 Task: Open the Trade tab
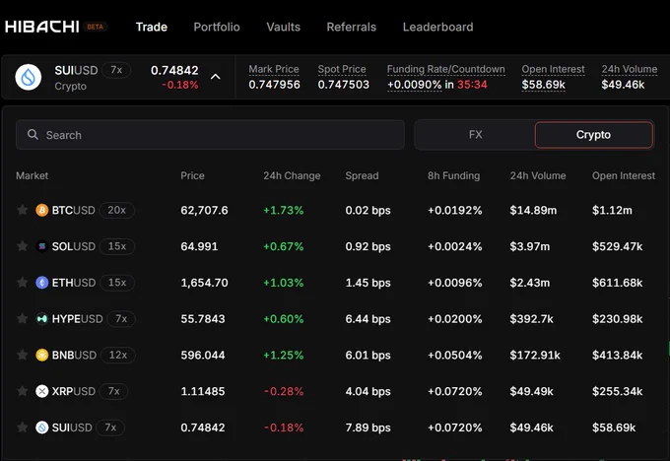pos(152,27)
